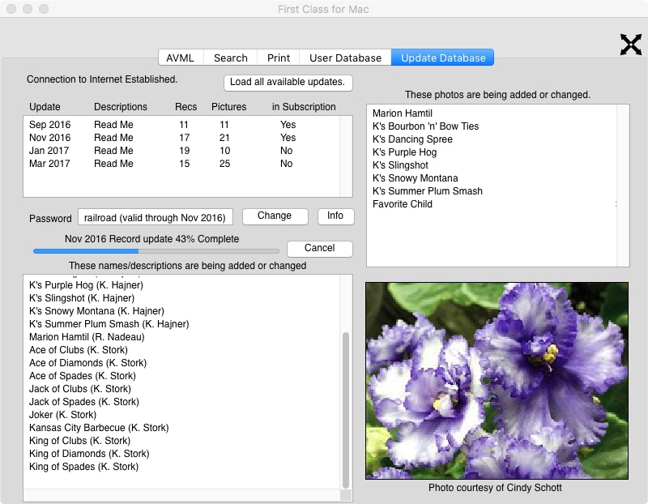Open the Info button
This screenshot has height=504, width=648.
click(335, 216)
